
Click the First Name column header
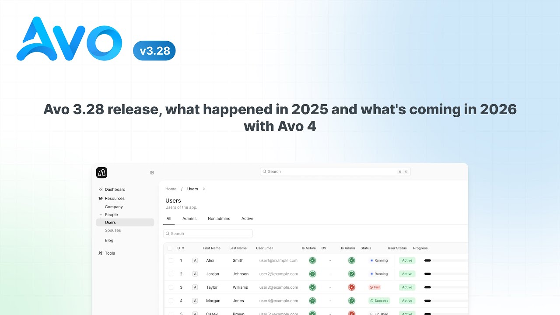(x=212, y=248)
